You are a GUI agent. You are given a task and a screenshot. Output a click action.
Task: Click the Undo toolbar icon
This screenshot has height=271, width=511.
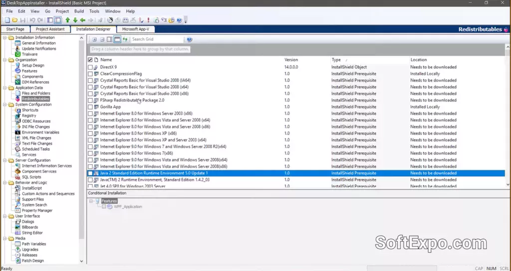click(32, 20)
